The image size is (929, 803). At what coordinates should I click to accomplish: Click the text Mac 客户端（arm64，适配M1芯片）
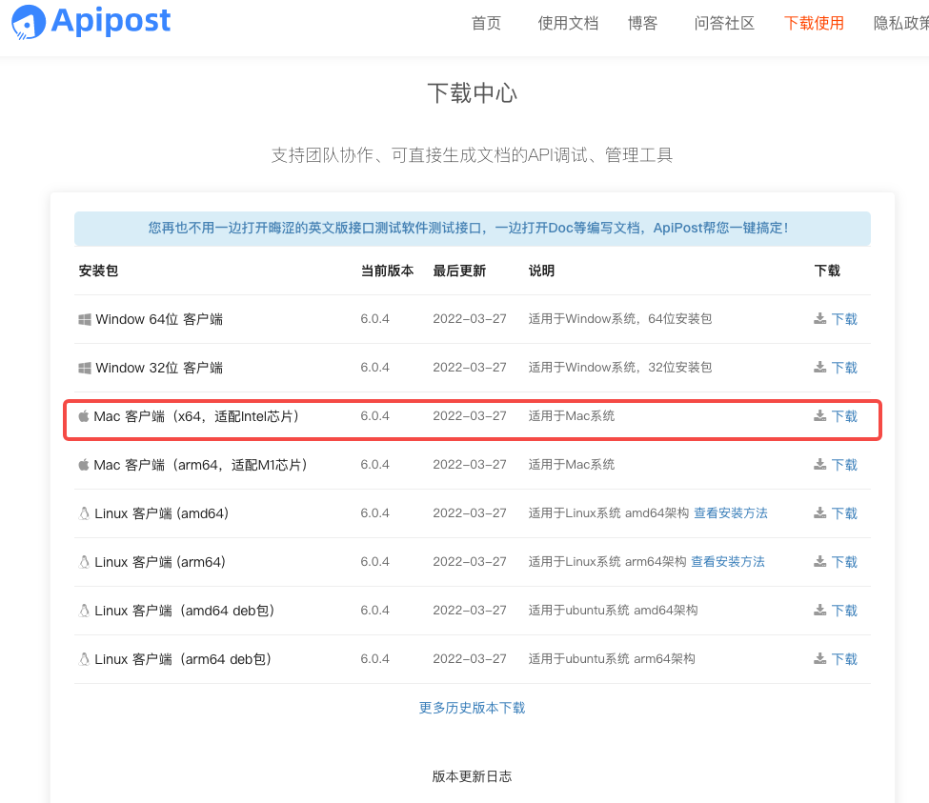coord(203,465)
